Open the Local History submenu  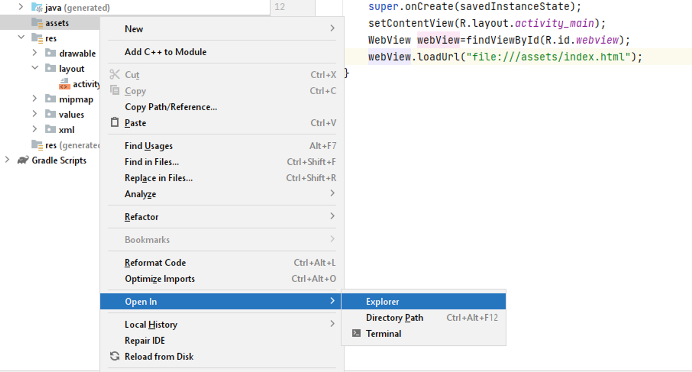[151, 324]
